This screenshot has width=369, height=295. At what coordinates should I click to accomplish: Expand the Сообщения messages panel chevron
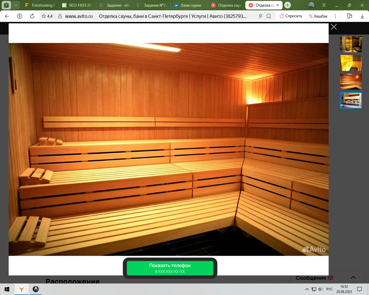353,277
